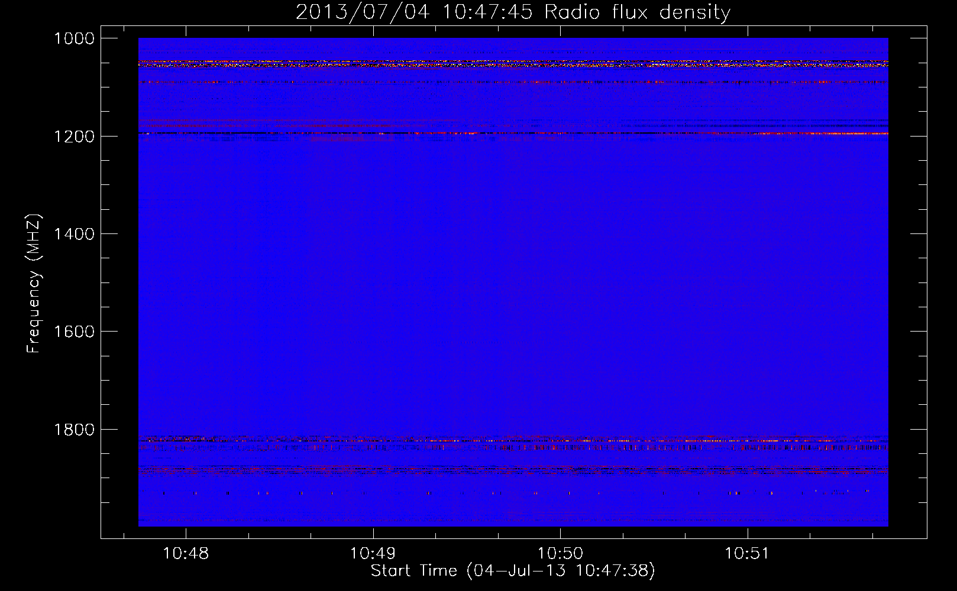Click the orange band just below 1800 MHz
Screen dimensions: 957x591
513,440
